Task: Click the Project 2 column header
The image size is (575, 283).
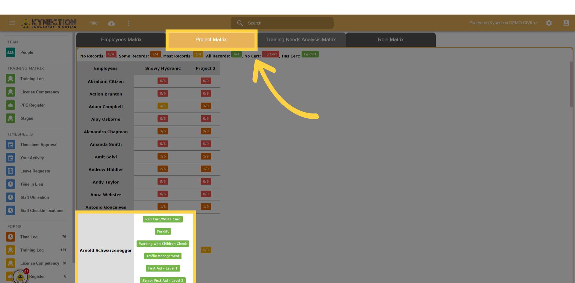Action: (x=206, y=68)
